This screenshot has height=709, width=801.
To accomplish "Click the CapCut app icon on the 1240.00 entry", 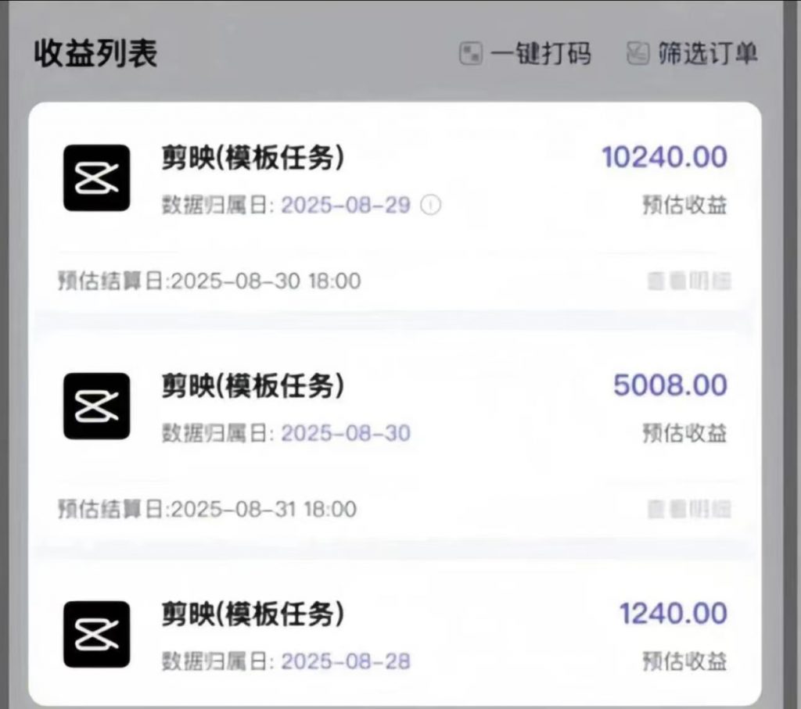I will (96, 635).
